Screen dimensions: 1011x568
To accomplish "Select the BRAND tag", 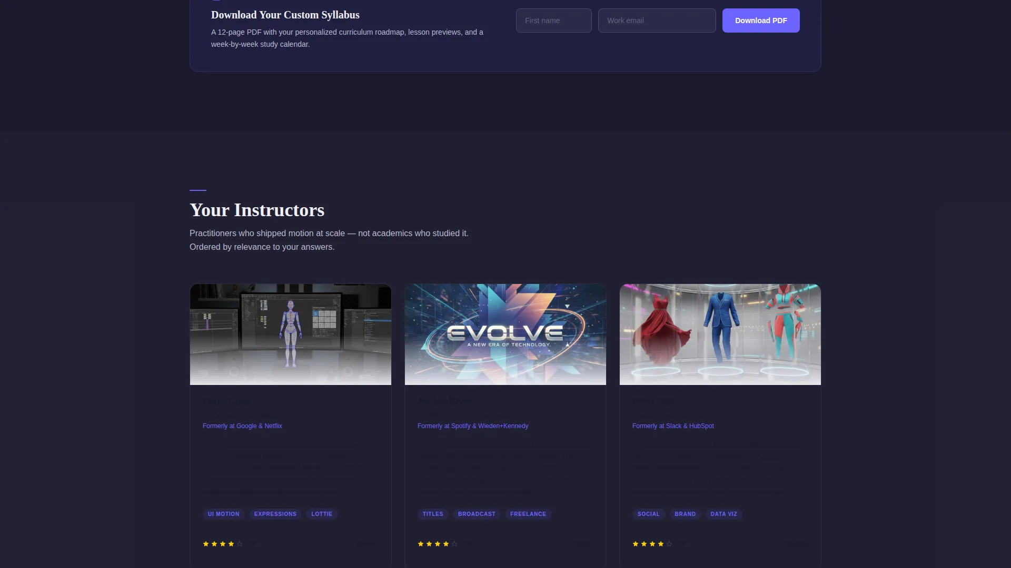I will (685, 514).
